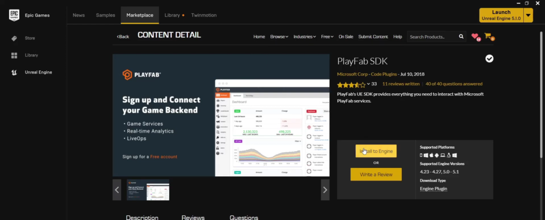Click the main PlayFab preview image
Viewport: 545px width, 220px height.
coord(221,115)
